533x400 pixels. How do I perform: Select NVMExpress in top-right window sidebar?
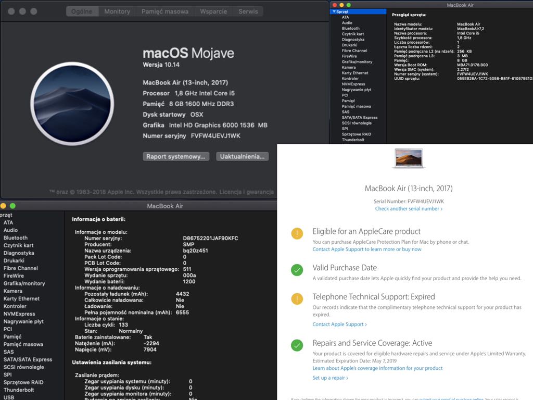tap(353, 84)
